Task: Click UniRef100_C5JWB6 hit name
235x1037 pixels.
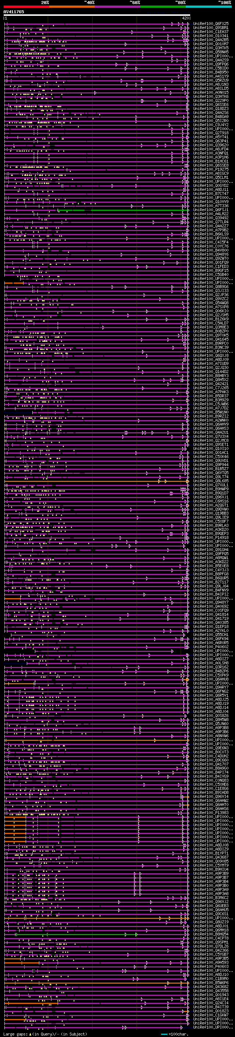Action: 211,404
